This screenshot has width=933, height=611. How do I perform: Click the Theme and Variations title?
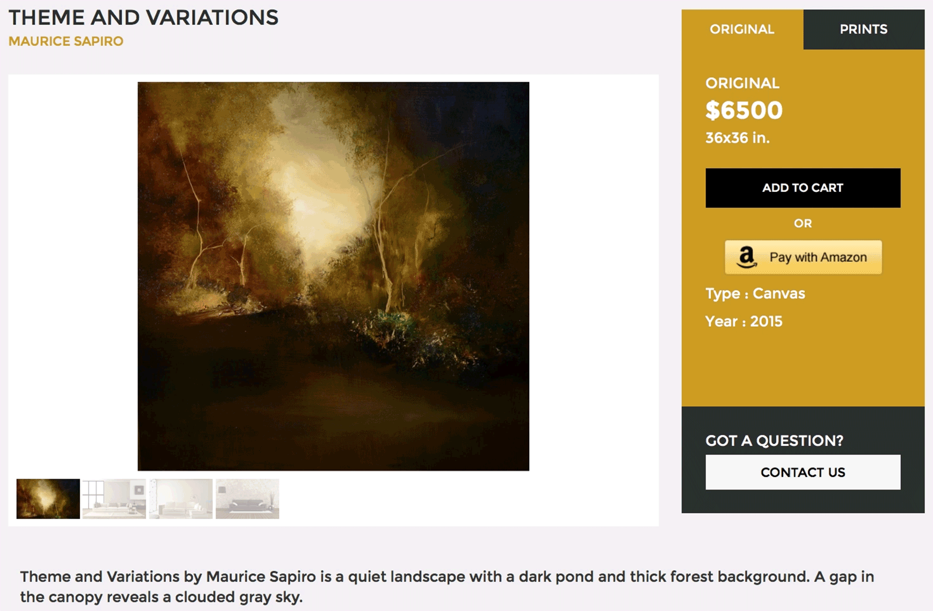pyautogui.click(x=144, y=18)
